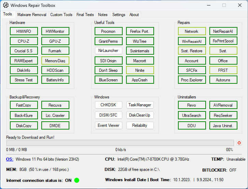
Task: Open the Notes tab
Action: click(102, 15)
